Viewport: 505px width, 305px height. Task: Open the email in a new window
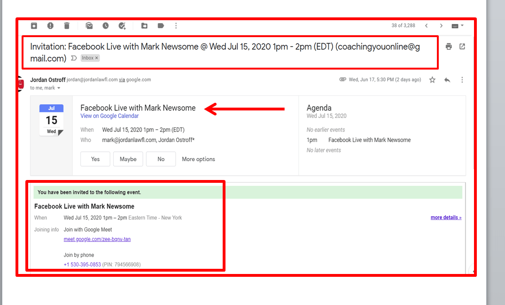tap(462, 47)
